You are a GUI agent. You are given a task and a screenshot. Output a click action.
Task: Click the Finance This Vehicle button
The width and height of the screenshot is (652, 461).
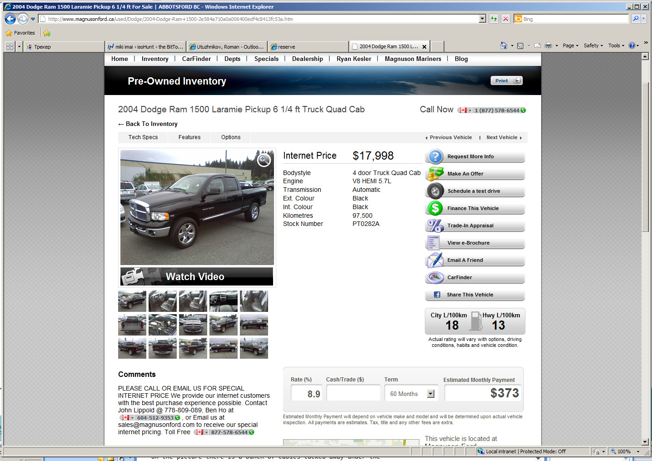475,208
